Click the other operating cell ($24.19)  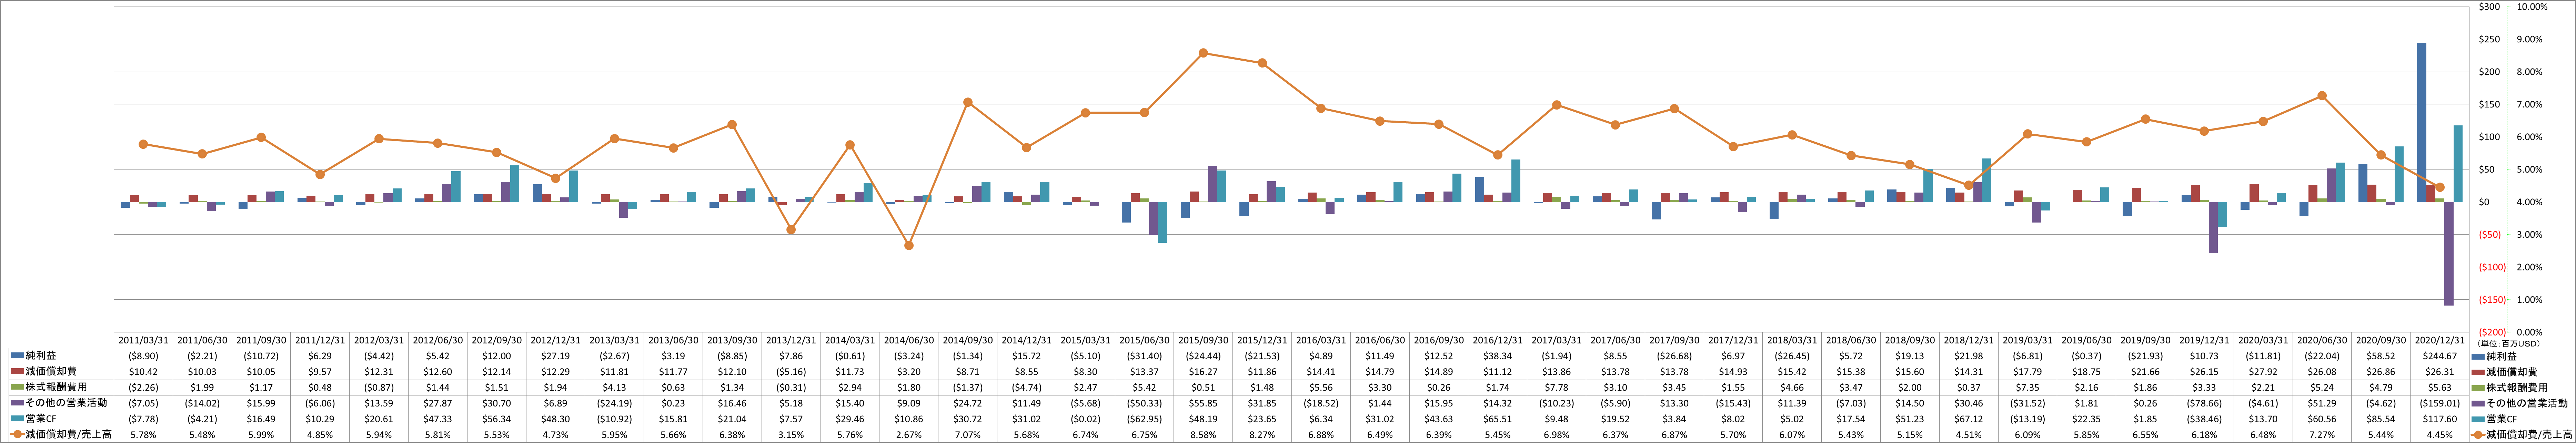[x=615, y=403]
